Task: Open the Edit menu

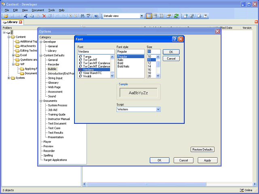Action: click(x=15, y=10)
